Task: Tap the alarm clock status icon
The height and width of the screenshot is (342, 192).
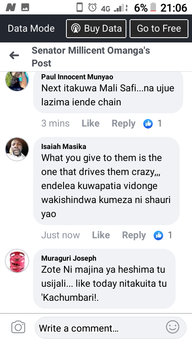Action: click(92, 8)
